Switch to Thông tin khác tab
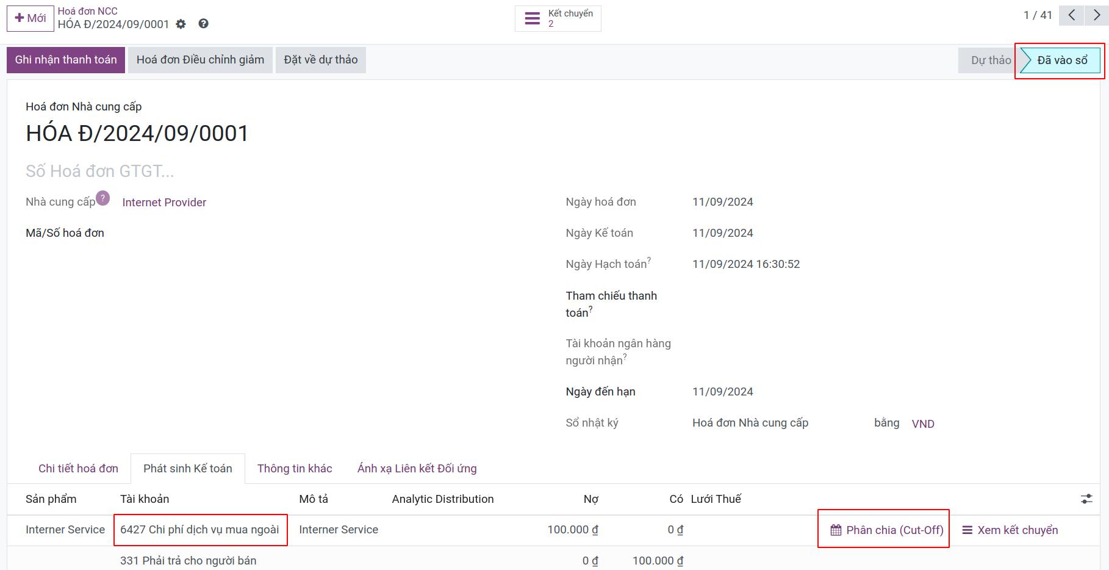Image resolution: width=1109 pixels, height=570 pixels. [295, 469]
